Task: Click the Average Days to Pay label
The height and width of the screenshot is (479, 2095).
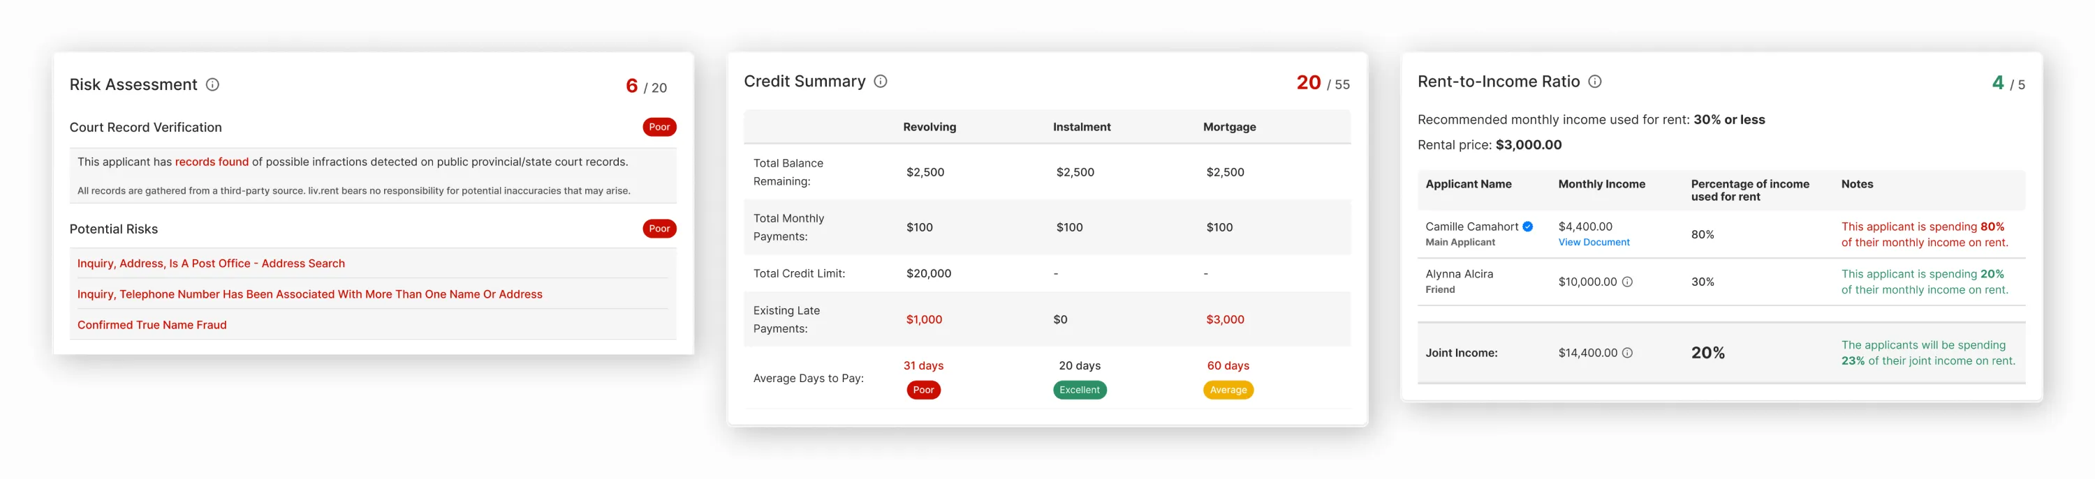Action: tap(809, 379)
